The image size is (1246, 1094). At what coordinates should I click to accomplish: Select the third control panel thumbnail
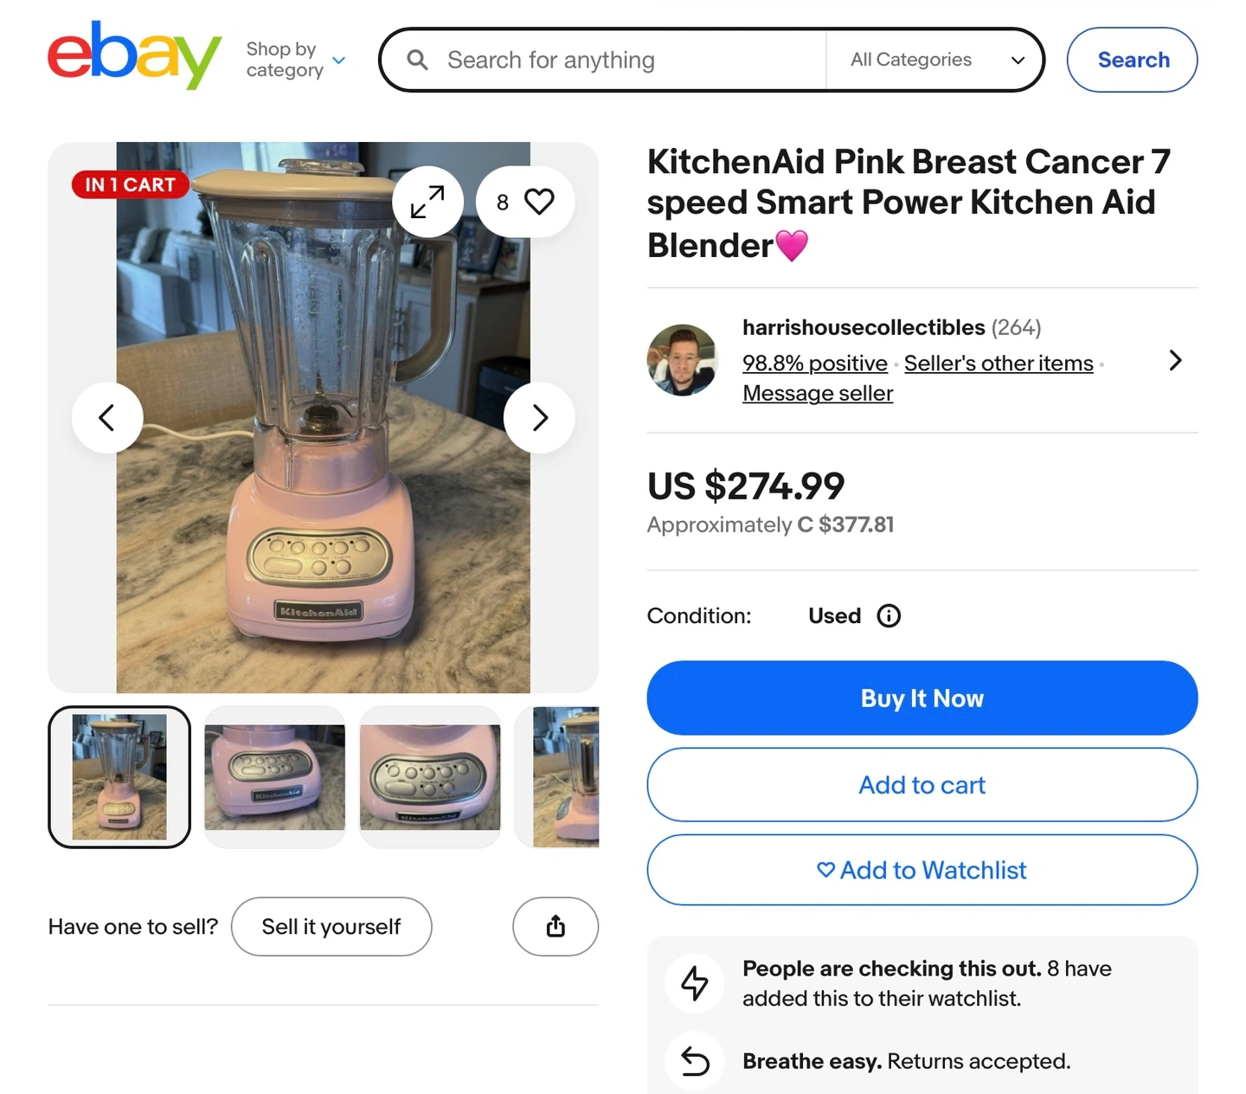430,776
